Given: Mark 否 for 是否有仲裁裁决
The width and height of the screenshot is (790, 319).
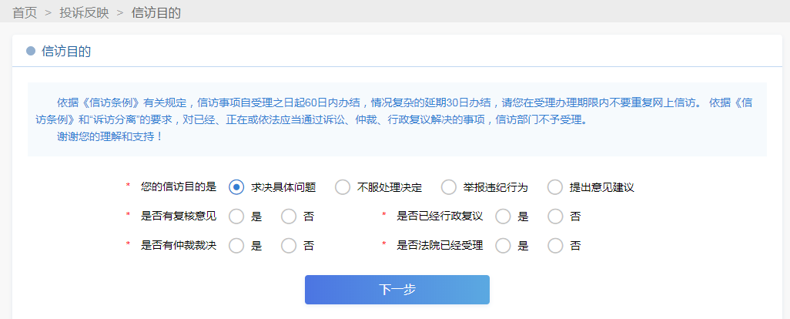Looking at the screenshot, I should pos(289,246).
